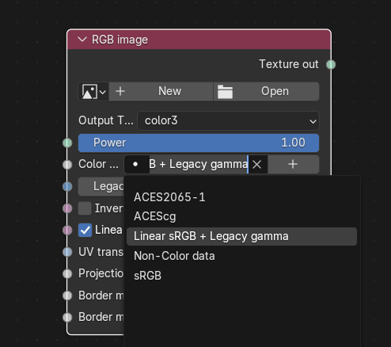Click the UV transform input socket

[x=67, y=252]
